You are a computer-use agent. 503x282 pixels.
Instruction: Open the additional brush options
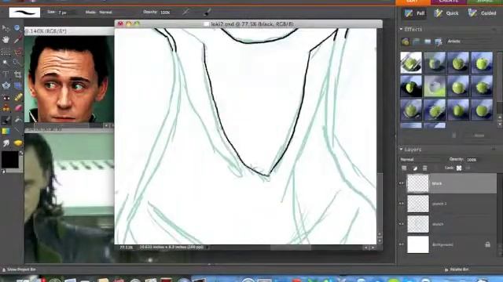click(x=207, y=13)
